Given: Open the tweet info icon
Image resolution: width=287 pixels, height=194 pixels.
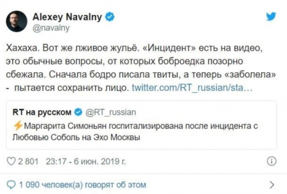Looking at the screenshot, I should click(x=271, y=161).
